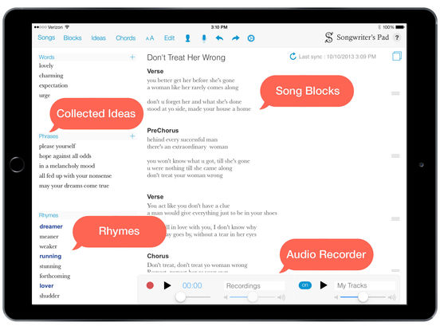
Task: Tap the song title Don't Treat Her Wrong
Action: pos(186,57)
